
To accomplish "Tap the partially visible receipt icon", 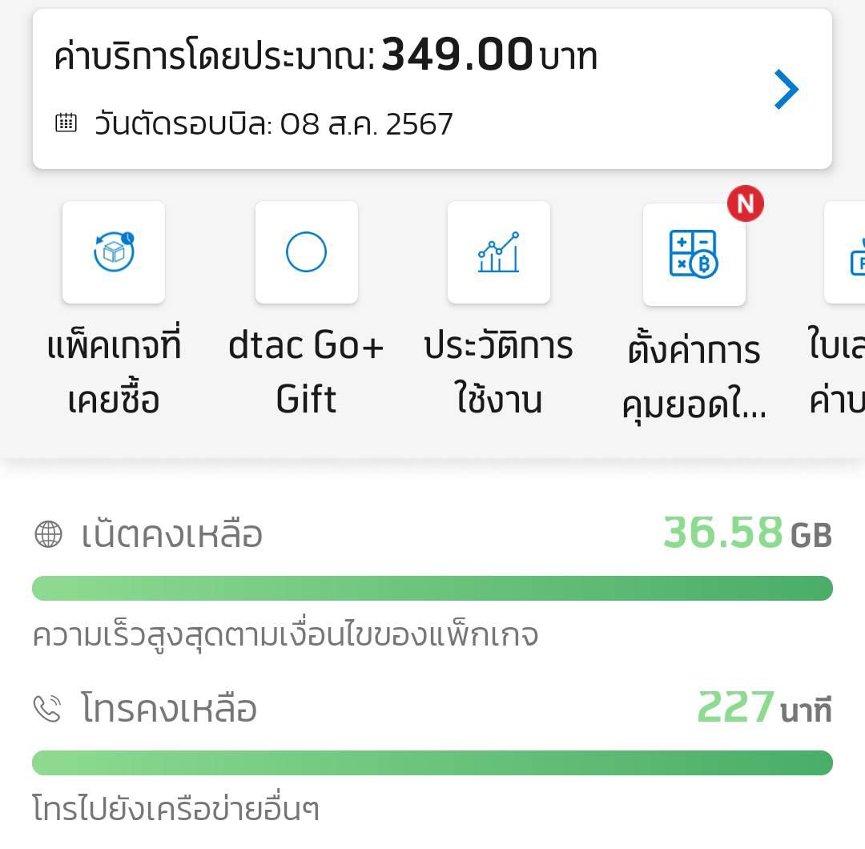I will [x=849, y=254].
